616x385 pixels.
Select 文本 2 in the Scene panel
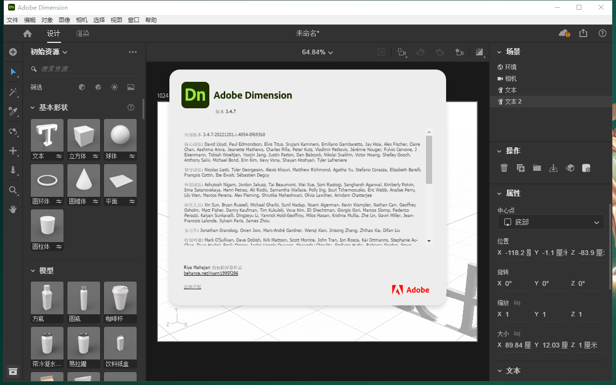coord(513,101)
